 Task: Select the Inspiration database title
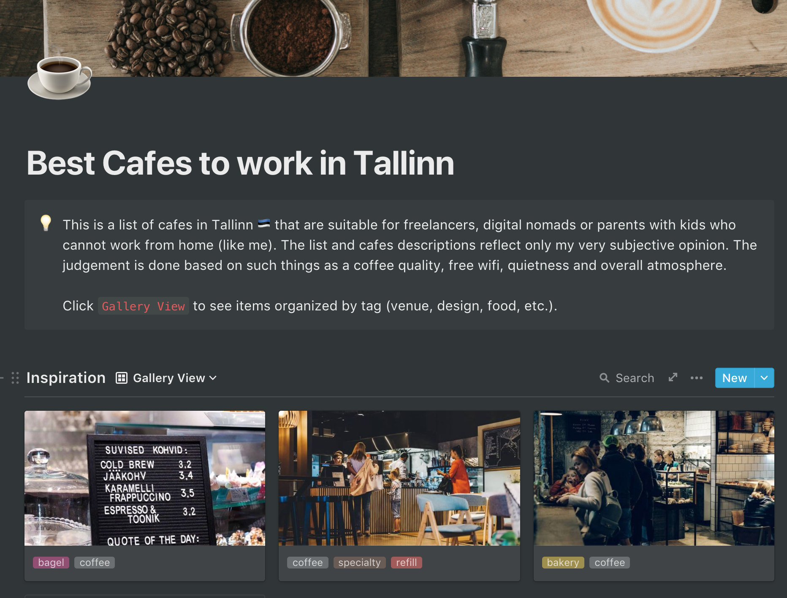coord(66,378)
